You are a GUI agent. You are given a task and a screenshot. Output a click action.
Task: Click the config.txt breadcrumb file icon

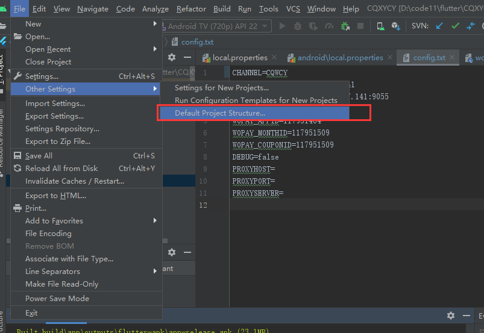click(x=175, y=42)
